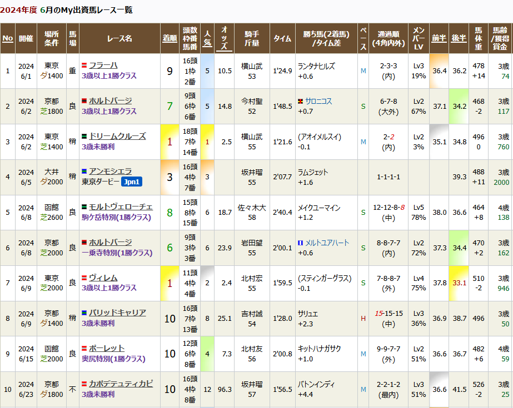
Task: Open horse アンモシエラ link
Action: 110,172
